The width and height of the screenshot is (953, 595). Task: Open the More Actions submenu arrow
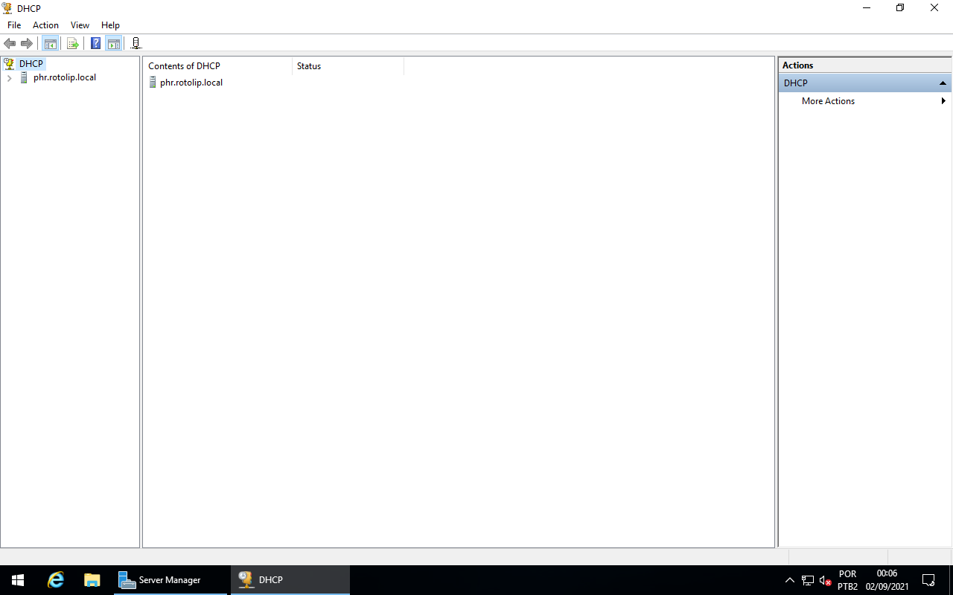click(x=943, y=100)
